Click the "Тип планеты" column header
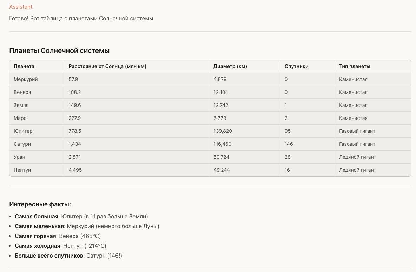The width and height of the screenshot is (416, 272). pos(355,66)
